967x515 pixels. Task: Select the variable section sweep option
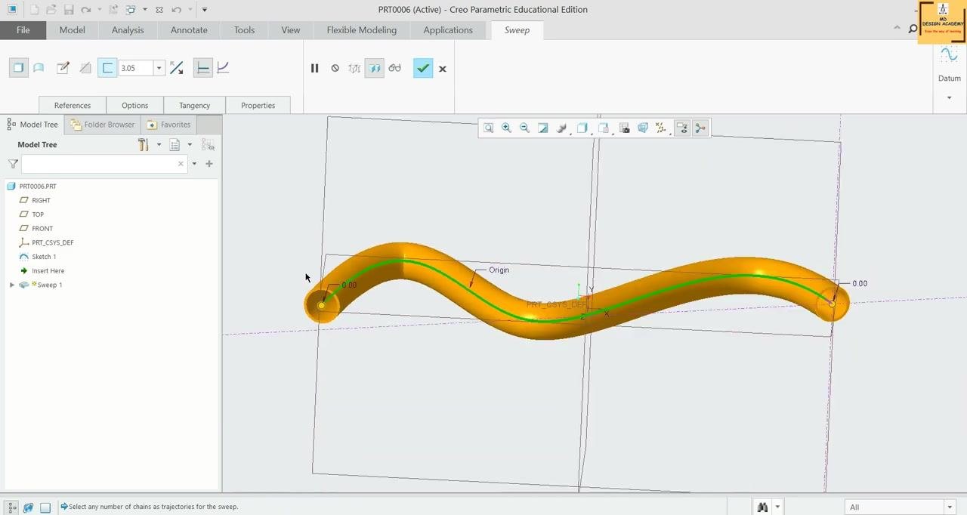pyautogui.click(x=223, y=68)
